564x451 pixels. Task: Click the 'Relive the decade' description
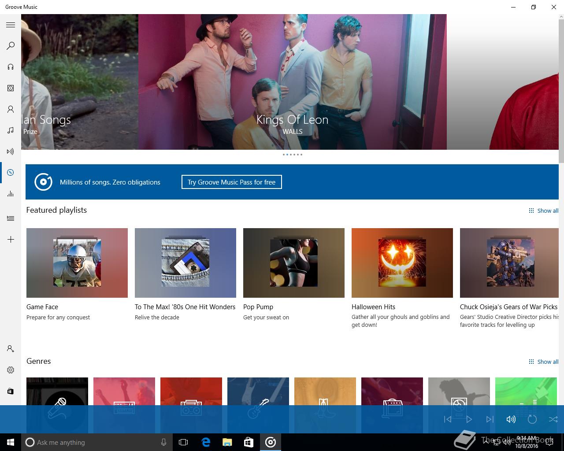pyautogui.click(x=157, y=317)
